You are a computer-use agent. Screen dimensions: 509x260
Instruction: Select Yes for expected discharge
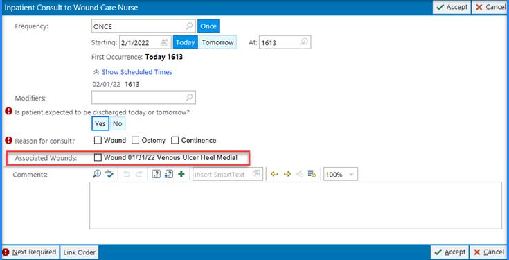(x=100, y=123)
